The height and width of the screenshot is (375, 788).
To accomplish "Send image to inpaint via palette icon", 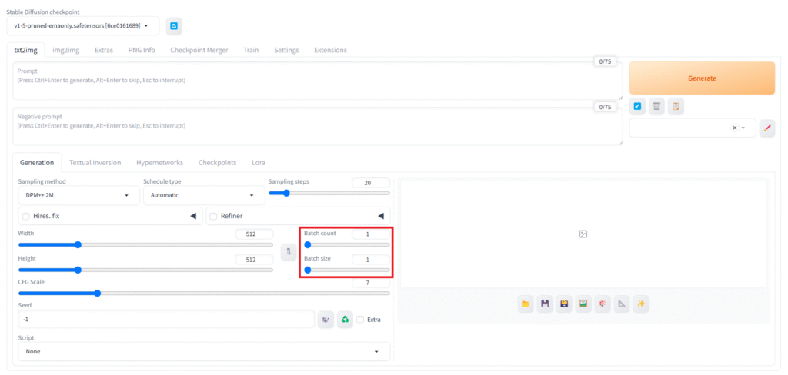I will coord(603,304).
